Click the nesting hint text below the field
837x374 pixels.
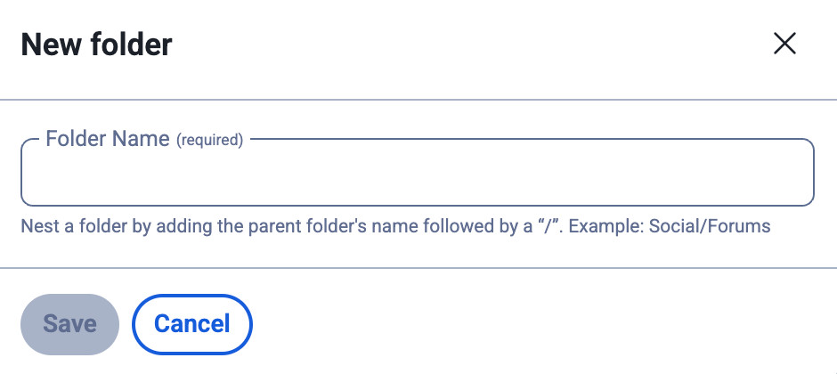pyautogui.click(x=395, y=226)
